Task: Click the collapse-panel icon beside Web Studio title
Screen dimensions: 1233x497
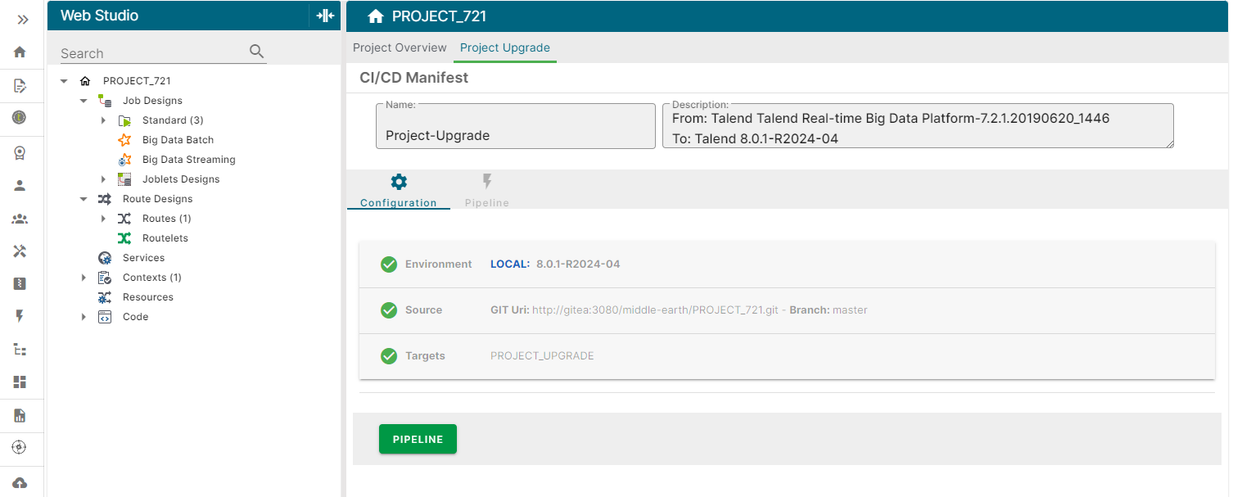Action: click(x=324, y=15)
